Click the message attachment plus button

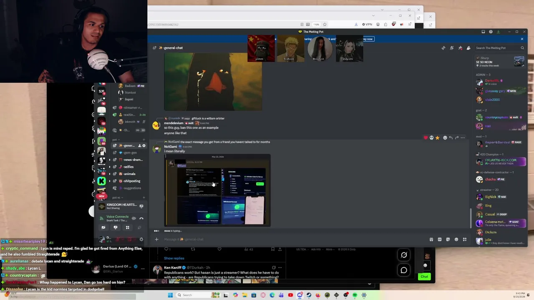click(156, 240)
